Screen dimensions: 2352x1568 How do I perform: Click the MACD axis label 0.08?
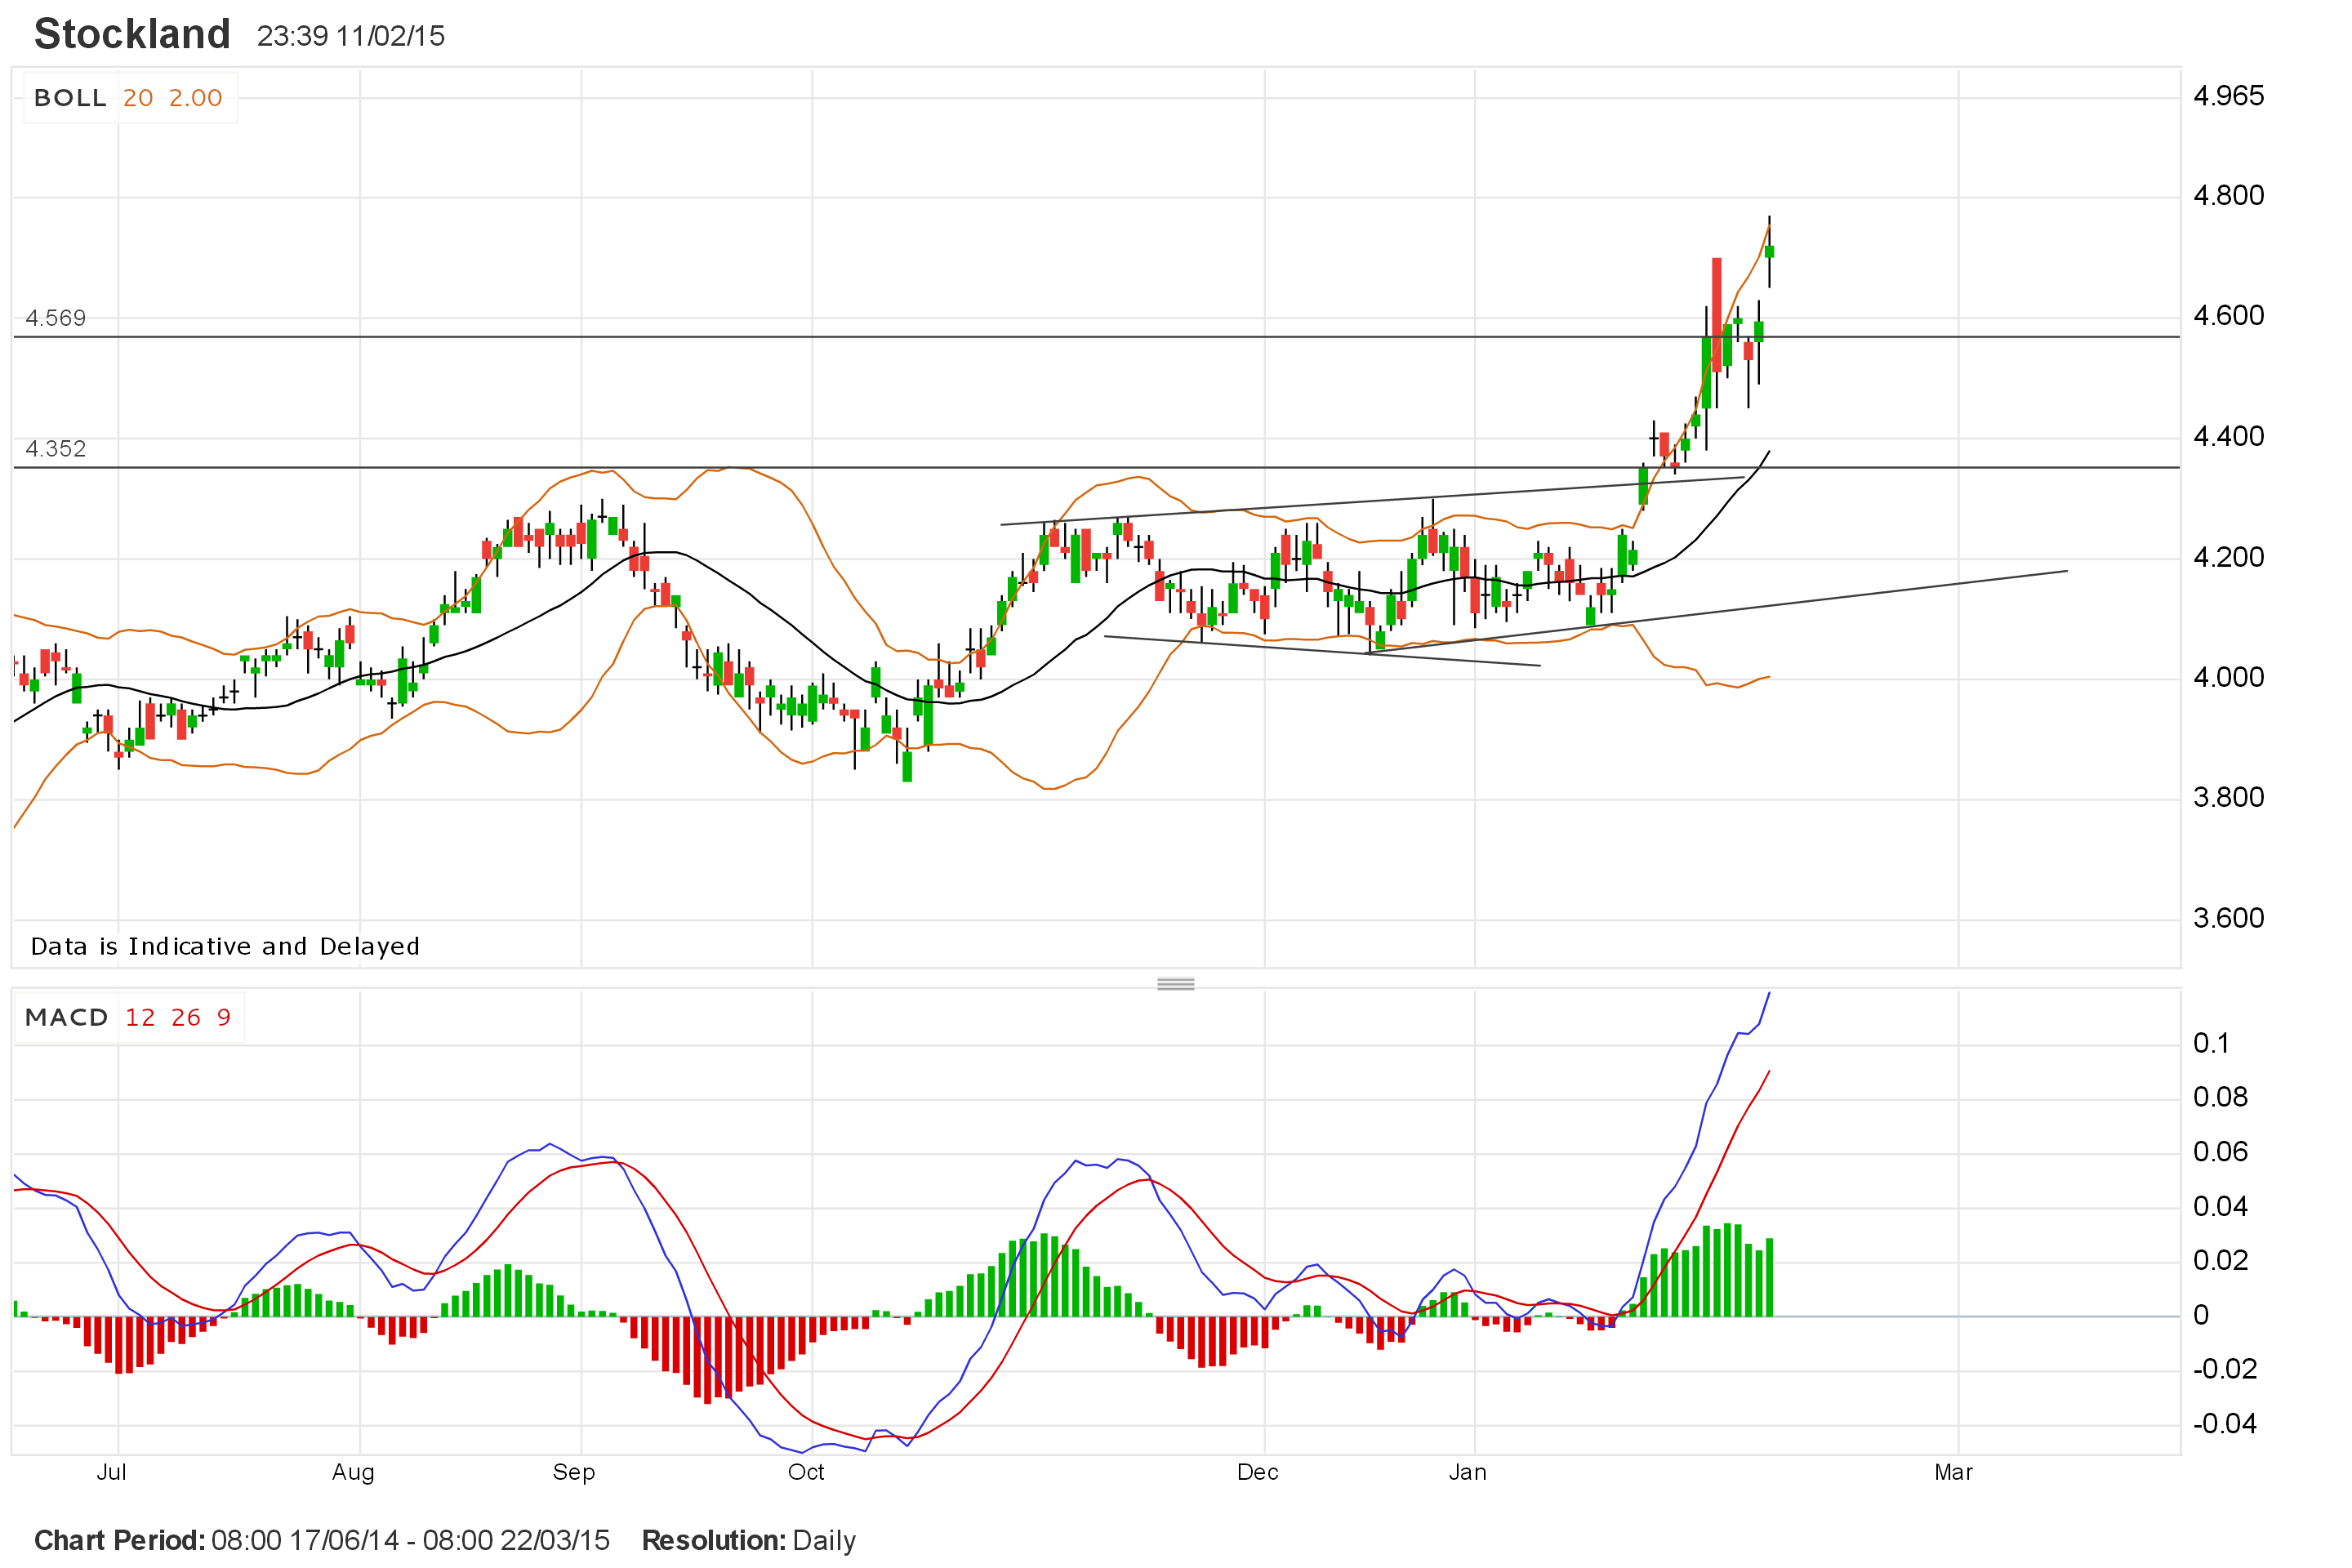(x=2220, y=1097)
